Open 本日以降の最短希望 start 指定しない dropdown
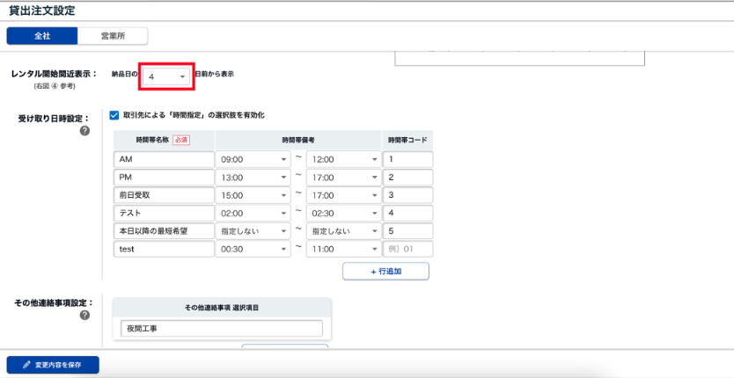Viewport: 734px width, 378px height. coord(253,231)
